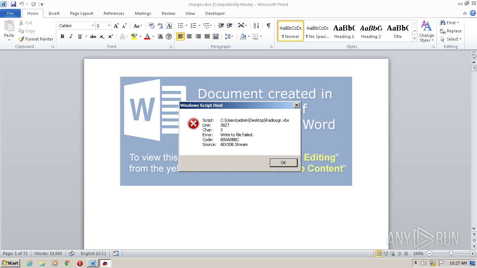
Task: Increase paragraph indent
Action: (230, 26)
